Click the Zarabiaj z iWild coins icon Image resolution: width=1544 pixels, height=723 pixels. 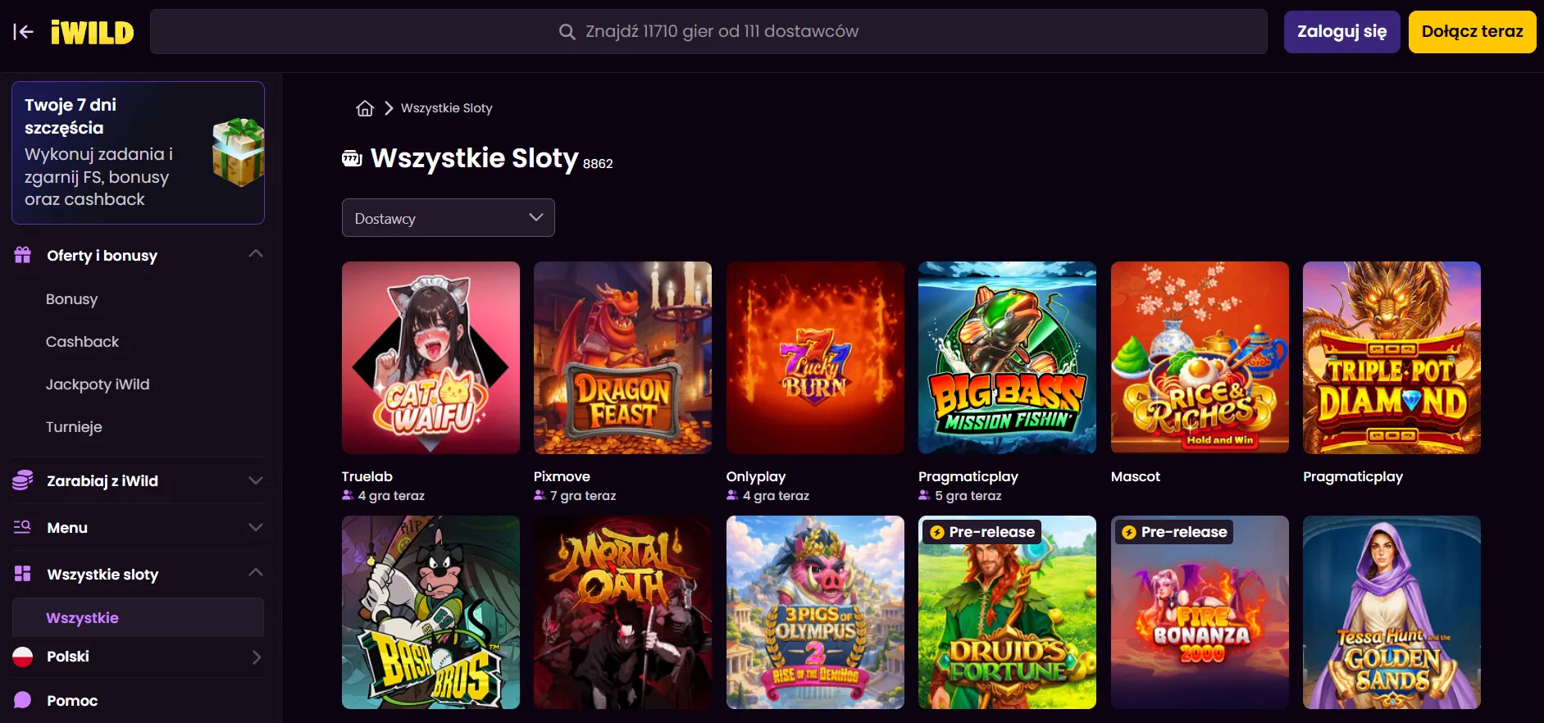23,480
